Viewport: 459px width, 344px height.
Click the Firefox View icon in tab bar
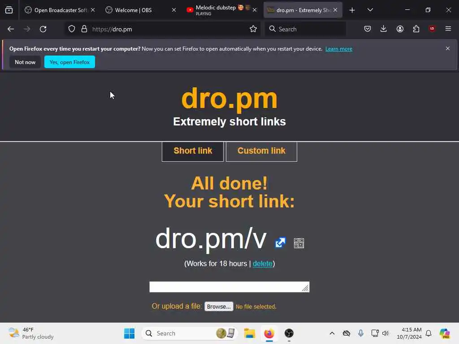coord(9,10)
